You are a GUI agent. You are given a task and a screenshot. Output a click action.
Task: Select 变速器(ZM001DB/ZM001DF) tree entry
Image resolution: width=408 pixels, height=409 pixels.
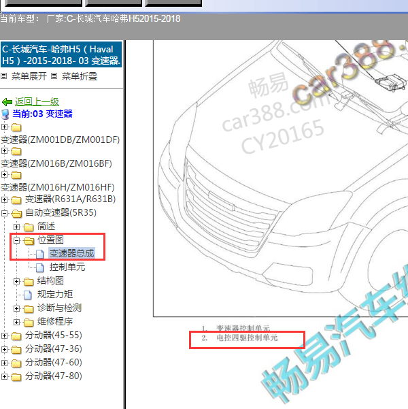pos(61,140)
